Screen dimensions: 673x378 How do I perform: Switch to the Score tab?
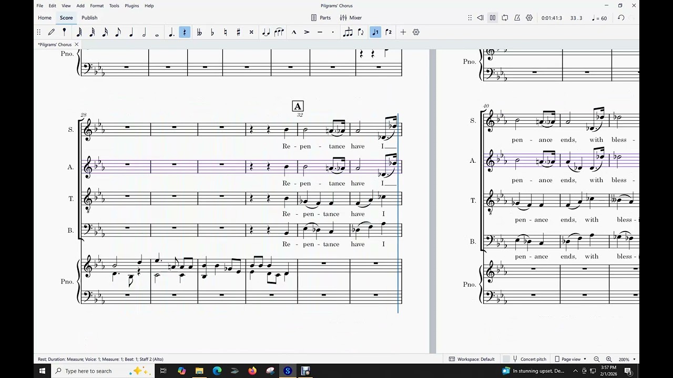click(x=66, y=18)
